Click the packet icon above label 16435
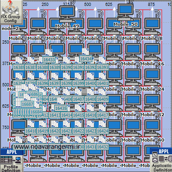 (x=61, y=101)
